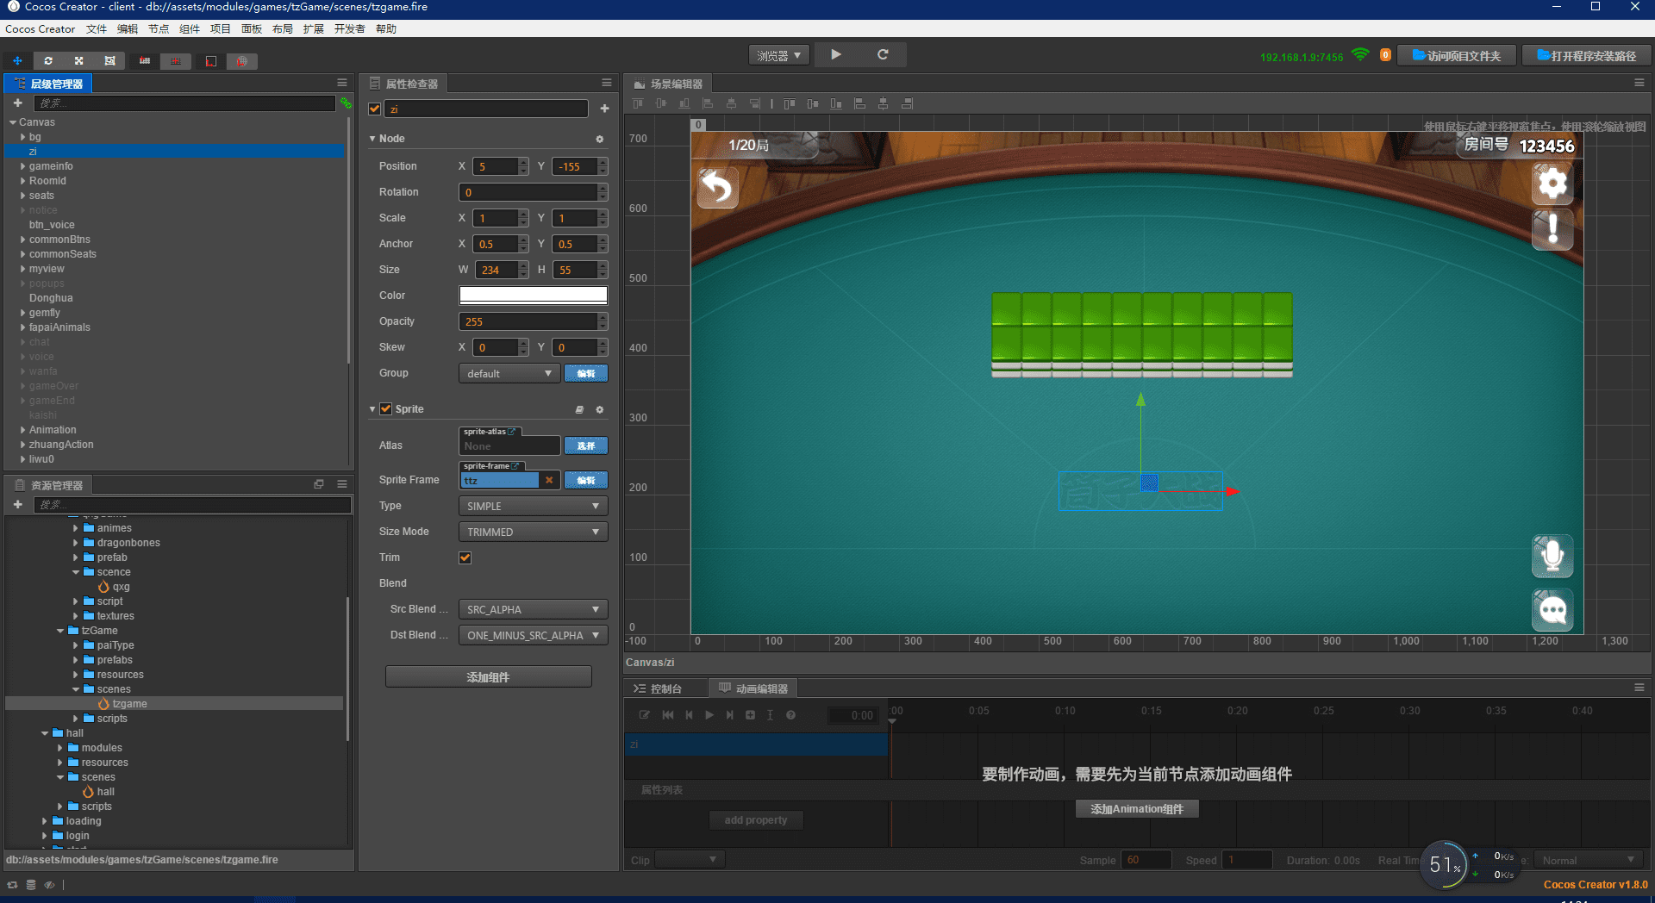The height and width of the screenshot is (903, 1655).
Task: Use world coordinate mode
Action: click(x=242, y=61)
